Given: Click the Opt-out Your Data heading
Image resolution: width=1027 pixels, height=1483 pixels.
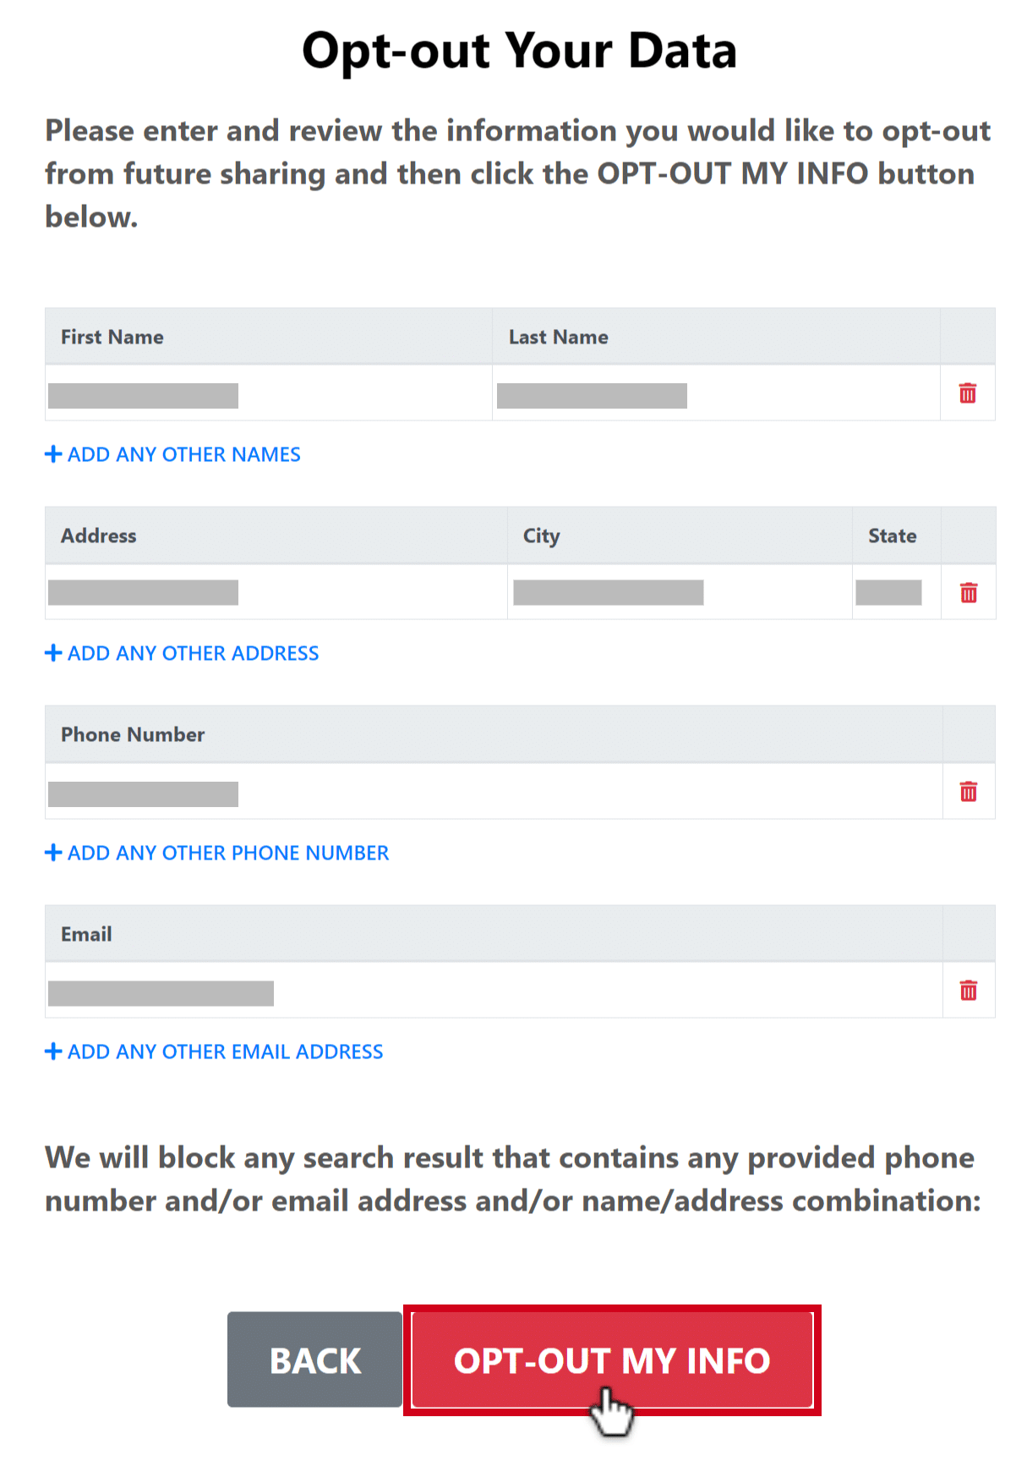Looking at the screenshot, I should [x=519, y=51].
